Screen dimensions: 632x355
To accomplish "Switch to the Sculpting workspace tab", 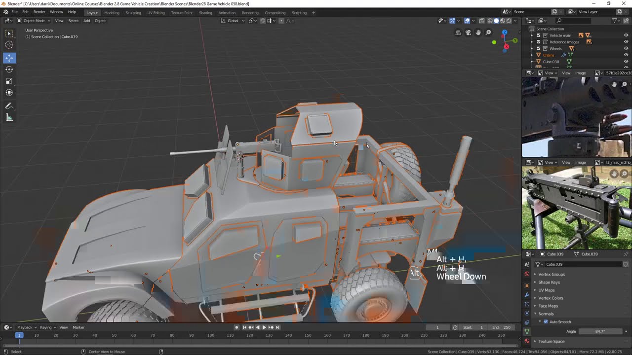I will pos(133,12).
